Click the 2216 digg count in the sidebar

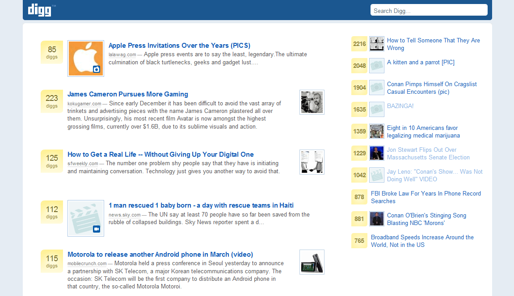click(359, 44)
